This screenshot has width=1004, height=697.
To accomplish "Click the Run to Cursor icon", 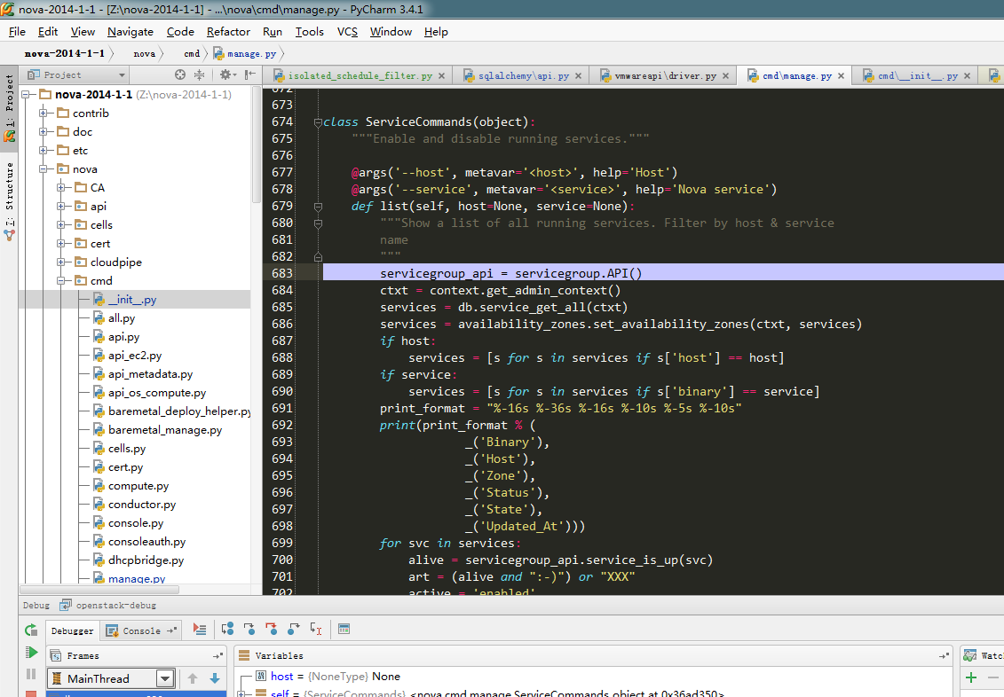I will (316, 630).
